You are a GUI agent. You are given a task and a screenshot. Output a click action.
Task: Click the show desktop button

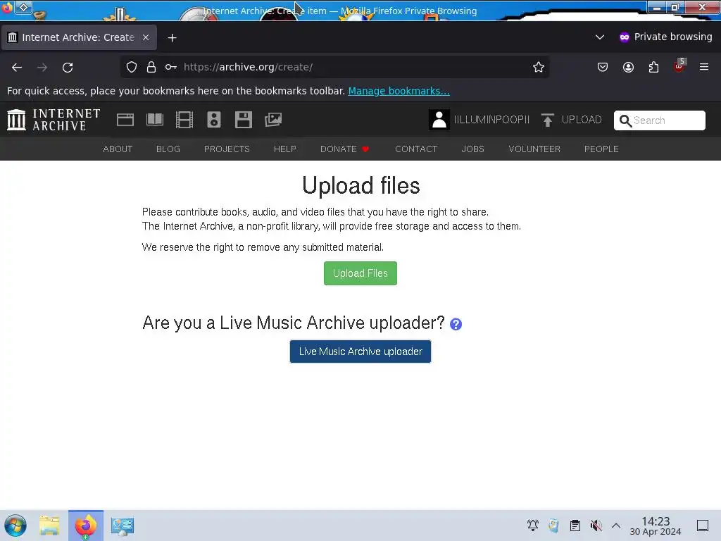[703, 526]
